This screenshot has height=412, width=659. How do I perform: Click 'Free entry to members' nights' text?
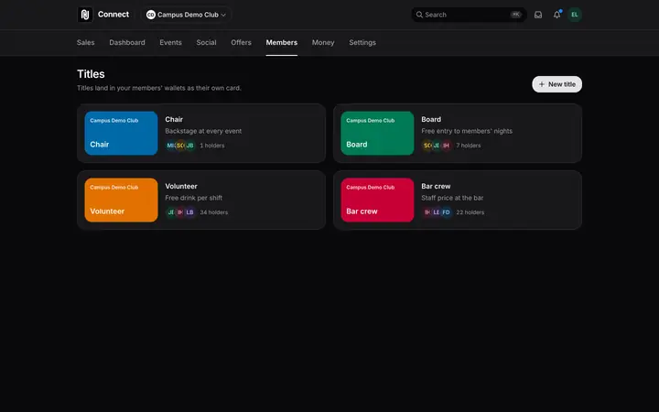point(467,131)
